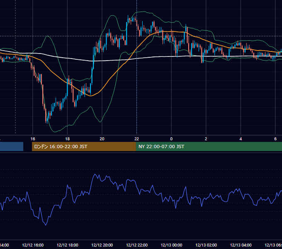Click the NY 22:00-07:00 JST session bar
282x249 pixels.
click(x=209, y=146)
